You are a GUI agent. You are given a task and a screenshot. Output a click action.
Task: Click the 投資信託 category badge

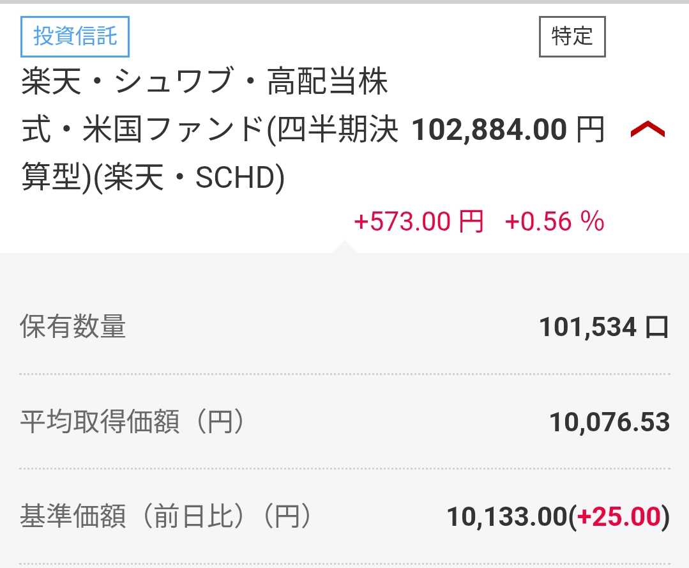pyautogui.click(x=75, y=36)
